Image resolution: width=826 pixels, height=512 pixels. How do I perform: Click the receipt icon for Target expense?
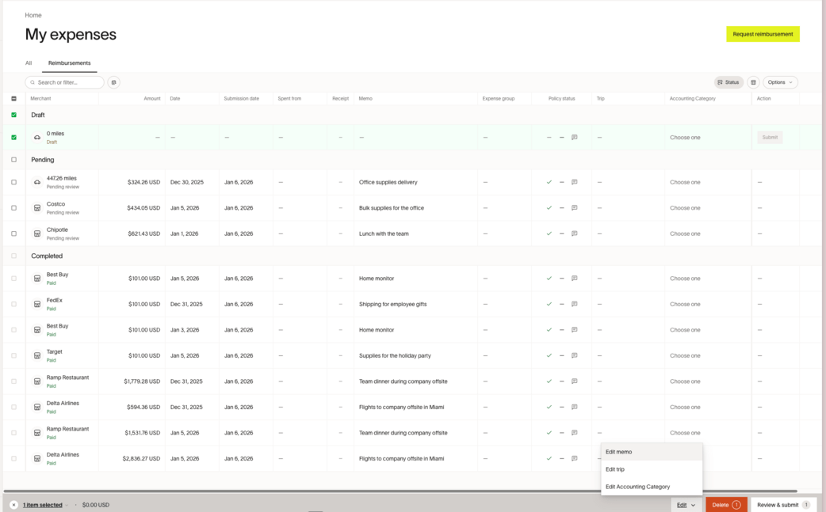pyautogui.click(x=37, y=355)
